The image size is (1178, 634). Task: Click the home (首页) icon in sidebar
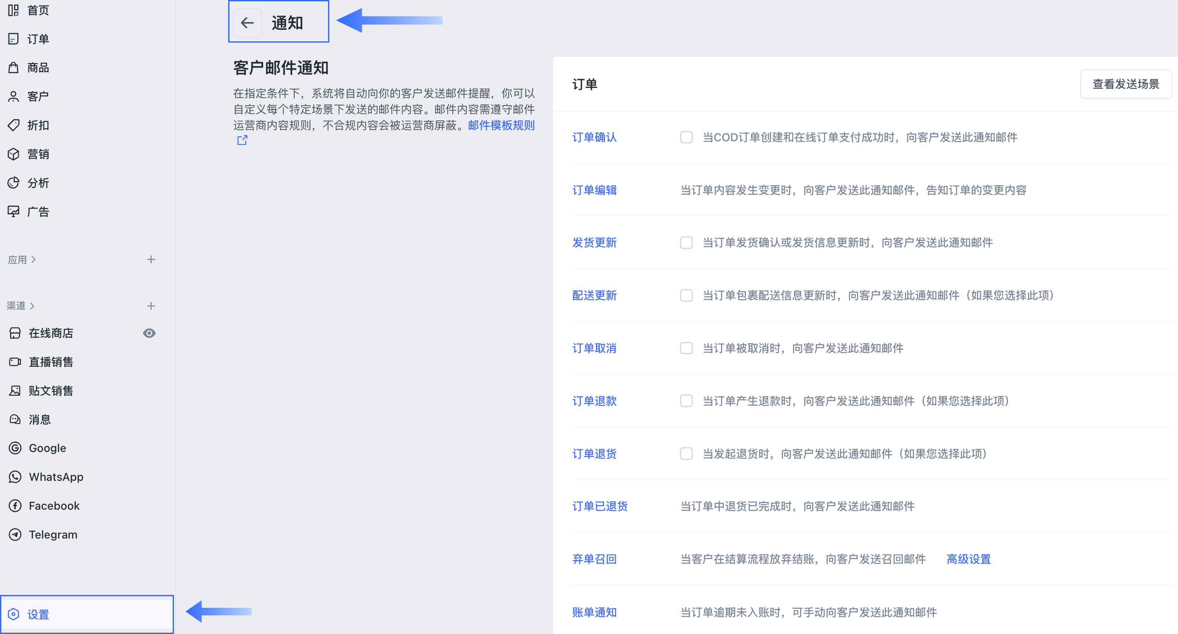point(14,10)
